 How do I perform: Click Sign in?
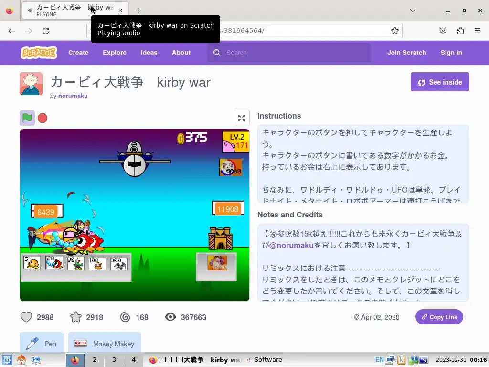(x=451, y=53)
